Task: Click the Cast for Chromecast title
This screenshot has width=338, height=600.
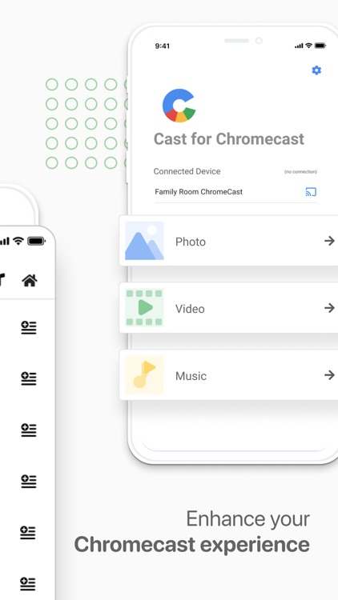Action: pyautogui.click(x=229, y=139)
